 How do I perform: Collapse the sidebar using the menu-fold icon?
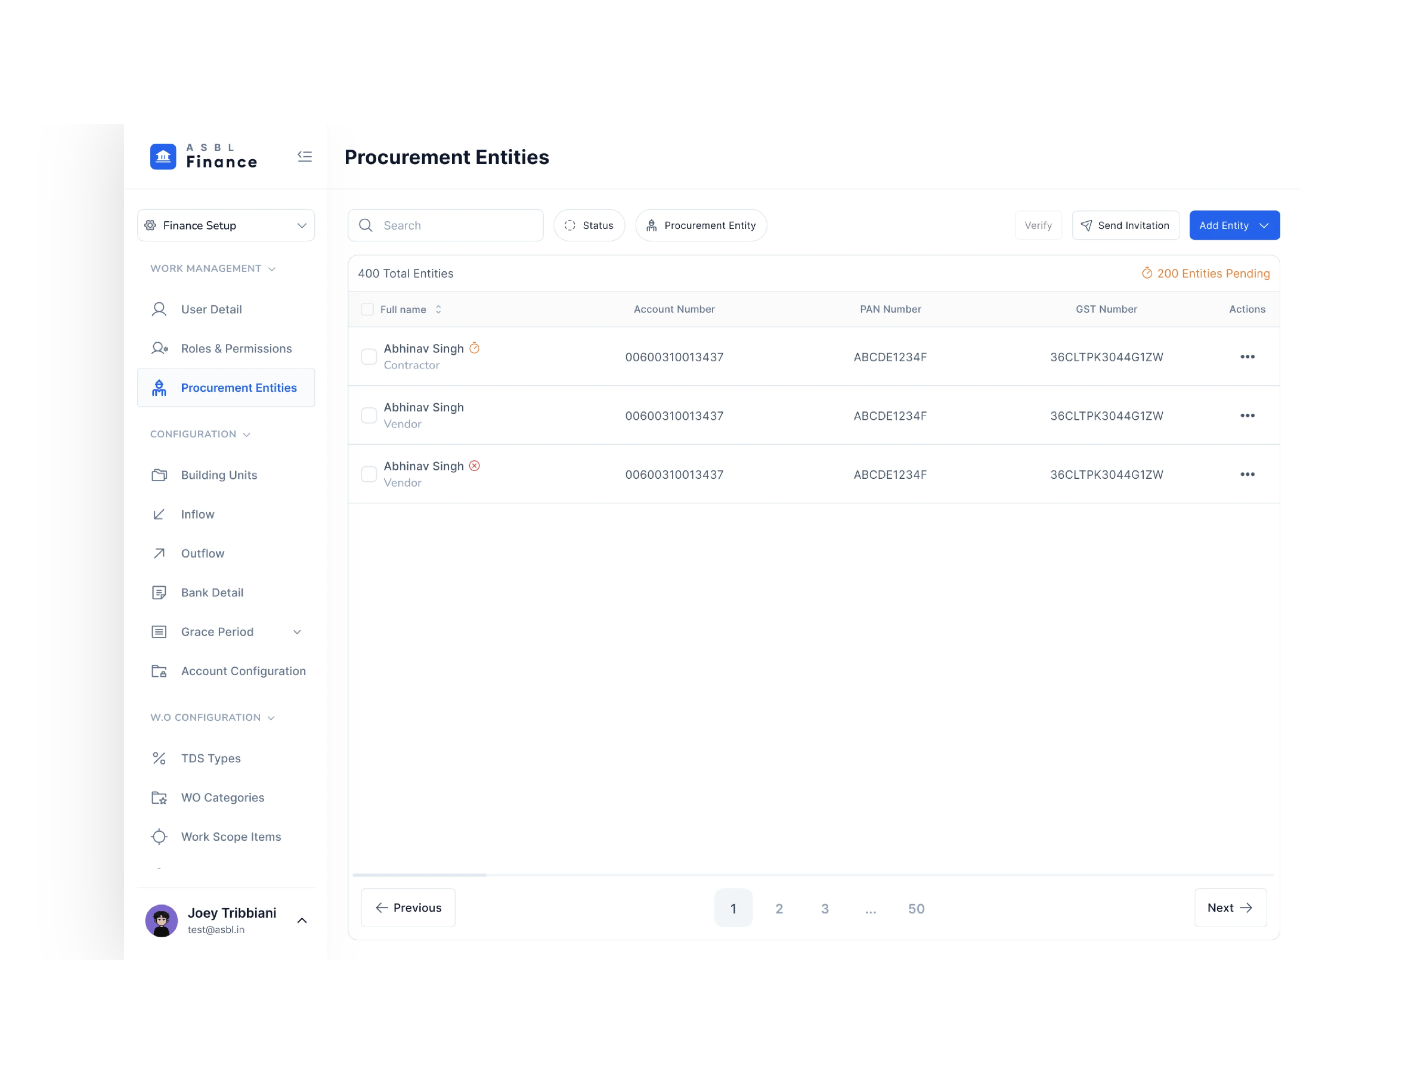tap(305, 156)
